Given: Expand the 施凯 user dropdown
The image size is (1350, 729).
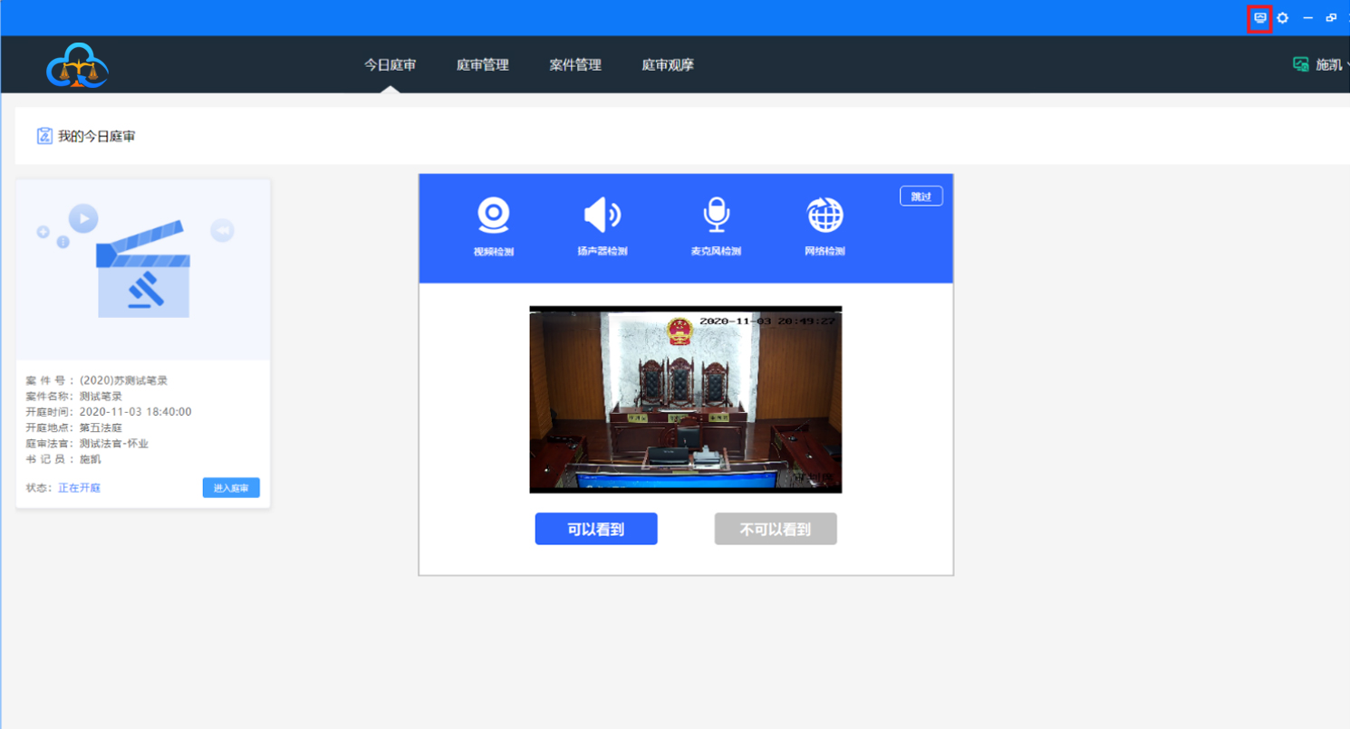Looking at the screenshot, I should point(1330,64).
